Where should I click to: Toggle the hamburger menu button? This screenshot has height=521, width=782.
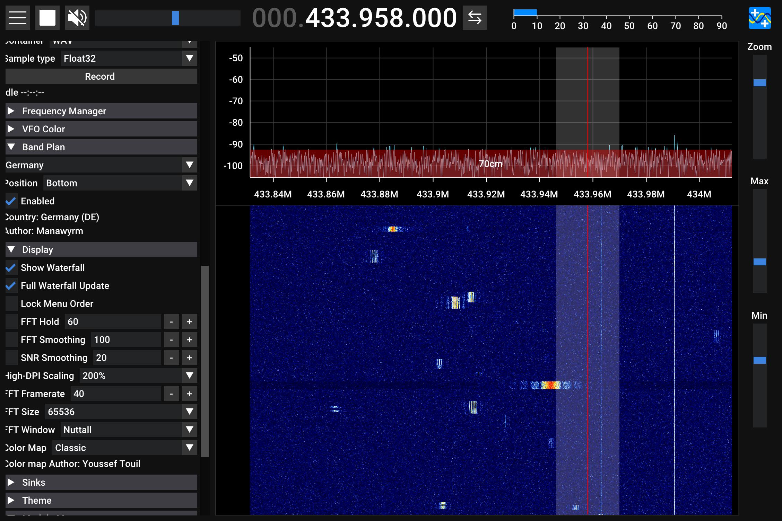[18, 18]
